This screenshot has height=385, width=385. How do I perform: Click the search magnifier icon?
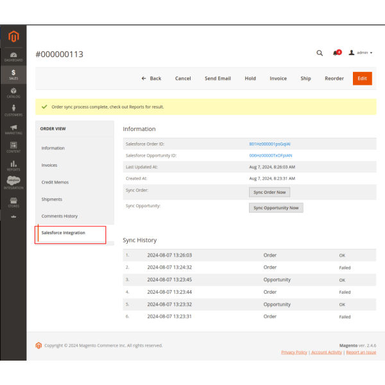tap(320, 53)
